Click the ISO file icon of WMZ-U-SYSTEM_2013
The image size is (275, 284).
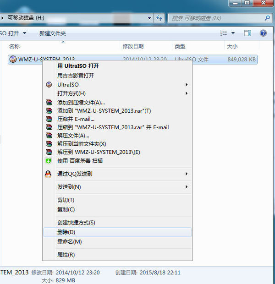point(13,59)
